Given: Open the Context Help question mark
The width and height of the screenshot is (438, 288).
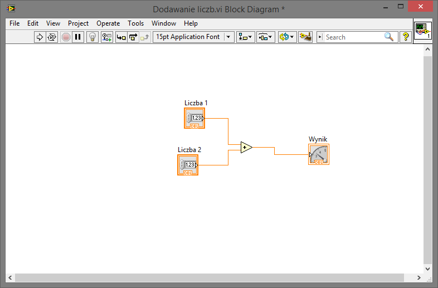Looking at the screenshot, I should pyautogui.click(x=406, y=37).
